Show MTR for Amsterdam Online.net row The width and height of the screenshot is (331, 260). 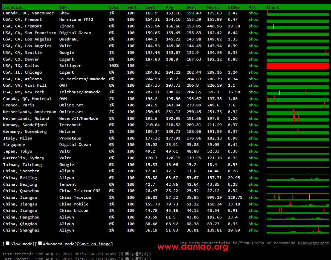point(253,112)
